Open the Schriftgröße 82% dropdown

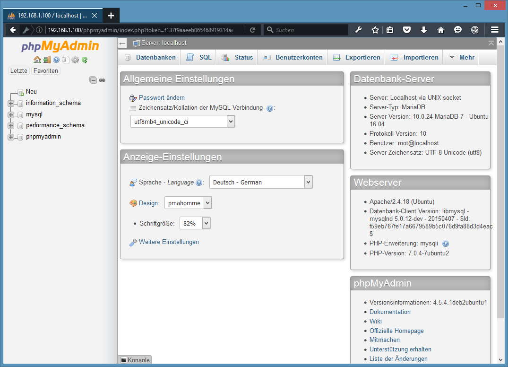195,223
